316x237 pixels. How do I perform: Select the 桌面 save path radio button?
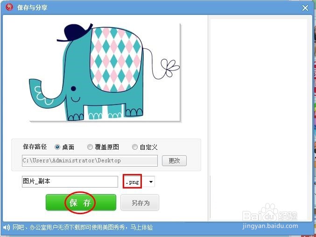57,147
